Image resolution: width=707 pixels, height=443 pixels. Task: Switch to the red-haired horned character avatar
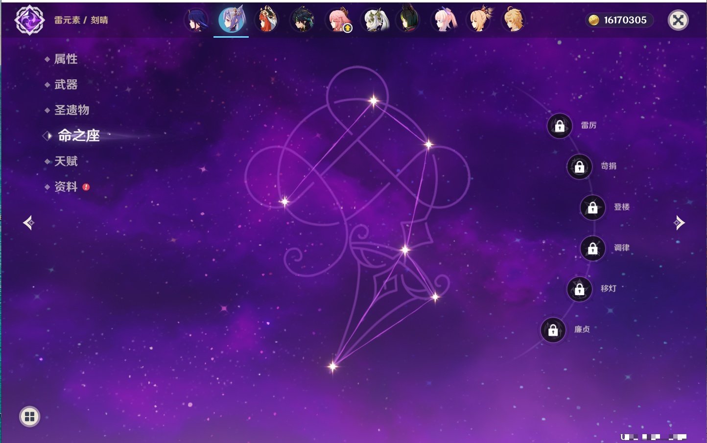[267, 20]
